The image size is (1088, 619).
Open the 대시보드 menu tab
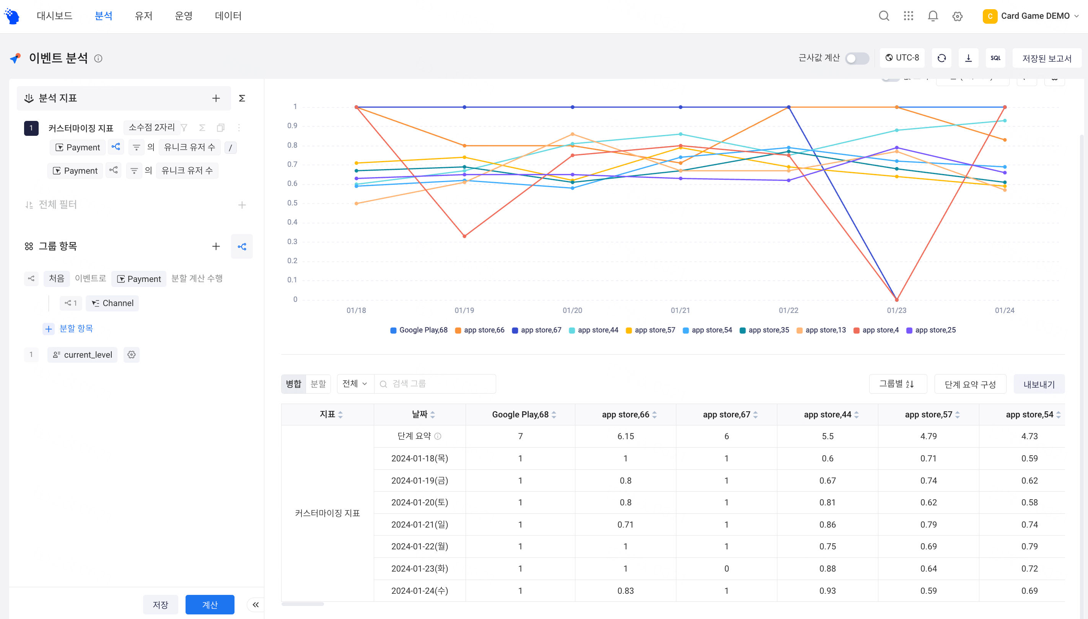coord(54,16)
